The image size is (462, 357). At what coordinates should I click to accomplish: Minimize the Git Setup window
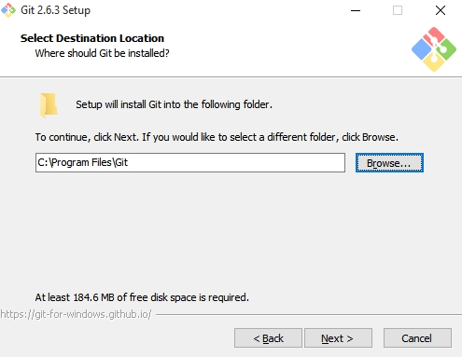coord(356,10)
